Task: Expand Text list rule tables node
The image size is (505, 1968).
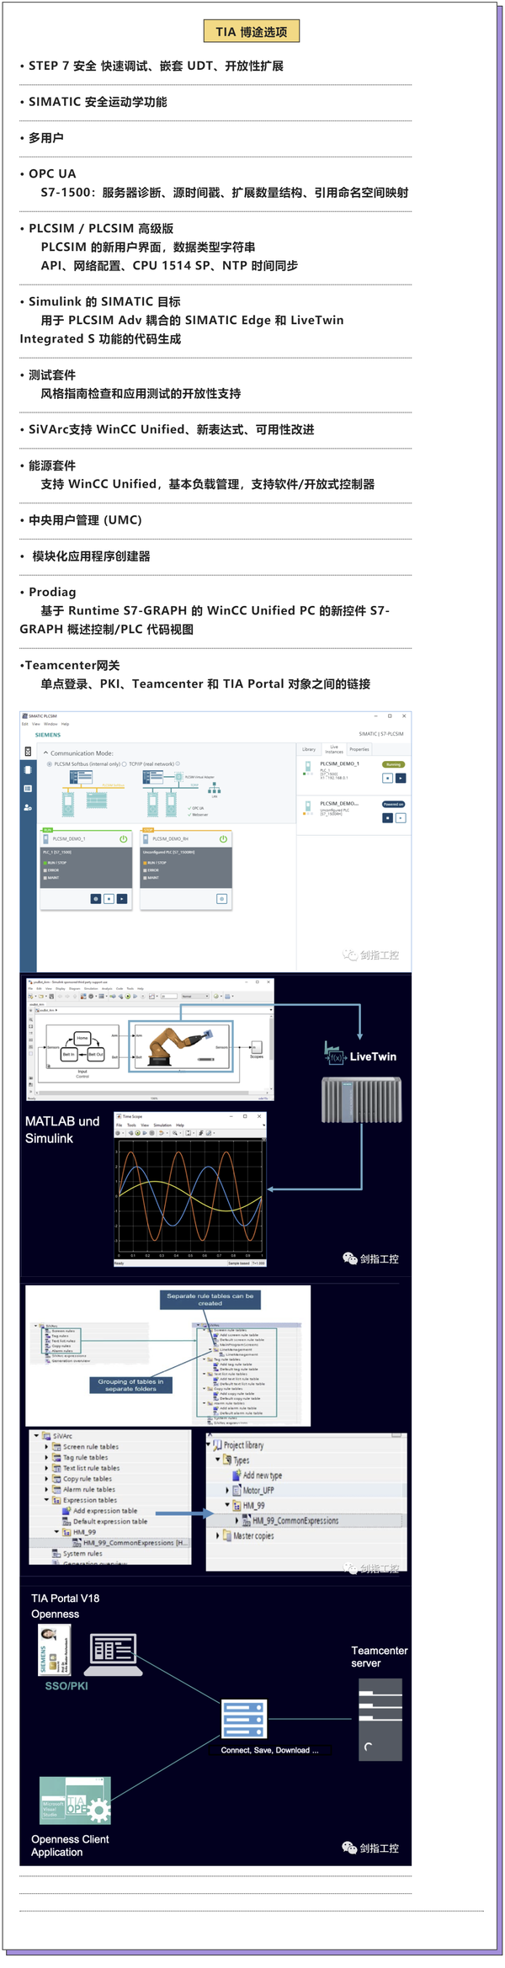Action: click(x=46, y=1468)
